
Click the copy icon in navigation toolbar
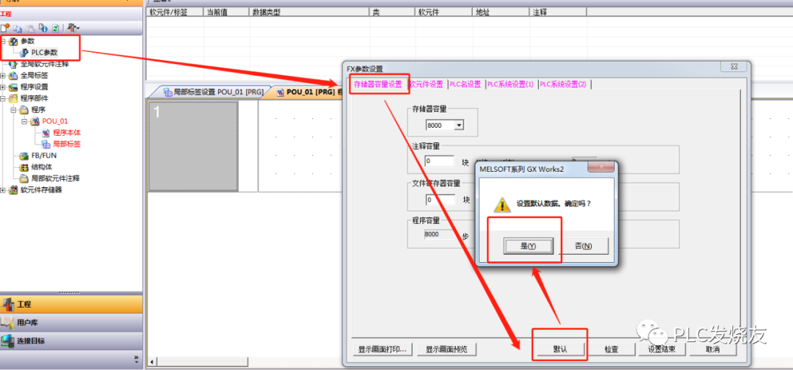(18, 29)
